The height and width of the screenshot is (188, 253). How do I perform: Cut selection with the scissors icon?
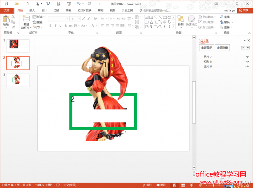point(13,17)
